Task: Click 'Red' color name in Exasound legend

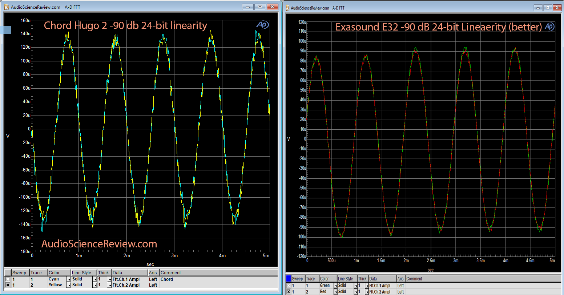Action: click(x=323, y=292)
